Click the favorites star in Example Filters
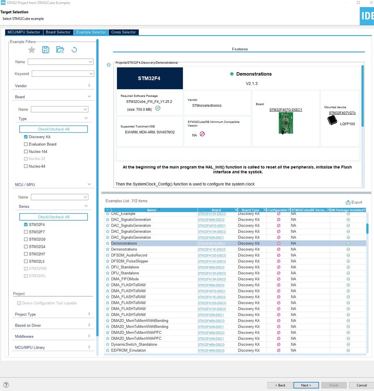Screen dimensions: 374x391 [x=32, y=50]
